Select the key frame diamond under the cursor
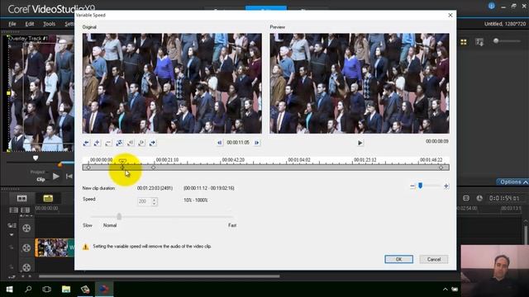 tap(123, 167)
